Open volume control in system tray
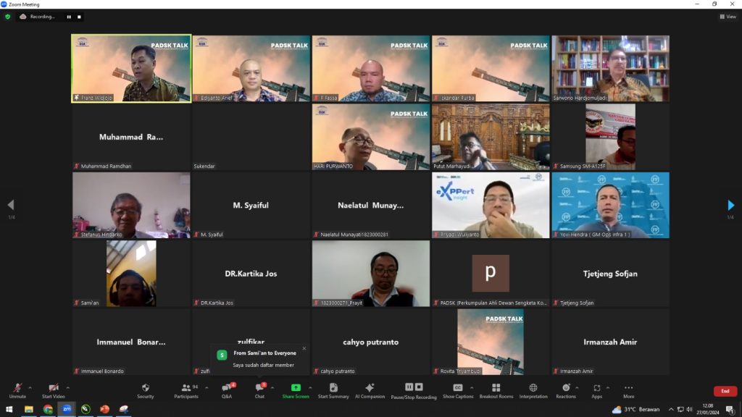Screen dimensions: 742x417 690,410
